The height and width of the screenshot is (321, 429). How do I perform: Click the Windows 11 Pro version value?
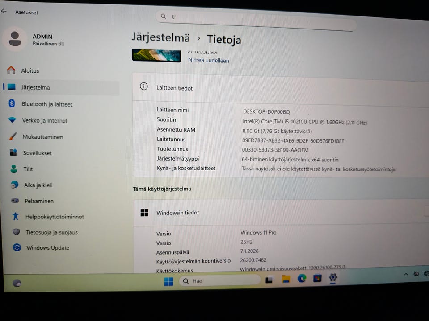pos(258,233)
